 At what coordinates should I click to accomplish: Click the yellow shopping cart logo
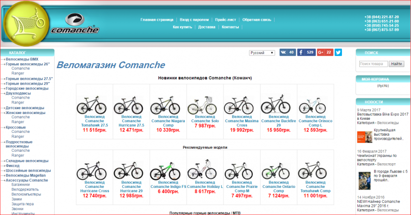(x=27, y=24)
